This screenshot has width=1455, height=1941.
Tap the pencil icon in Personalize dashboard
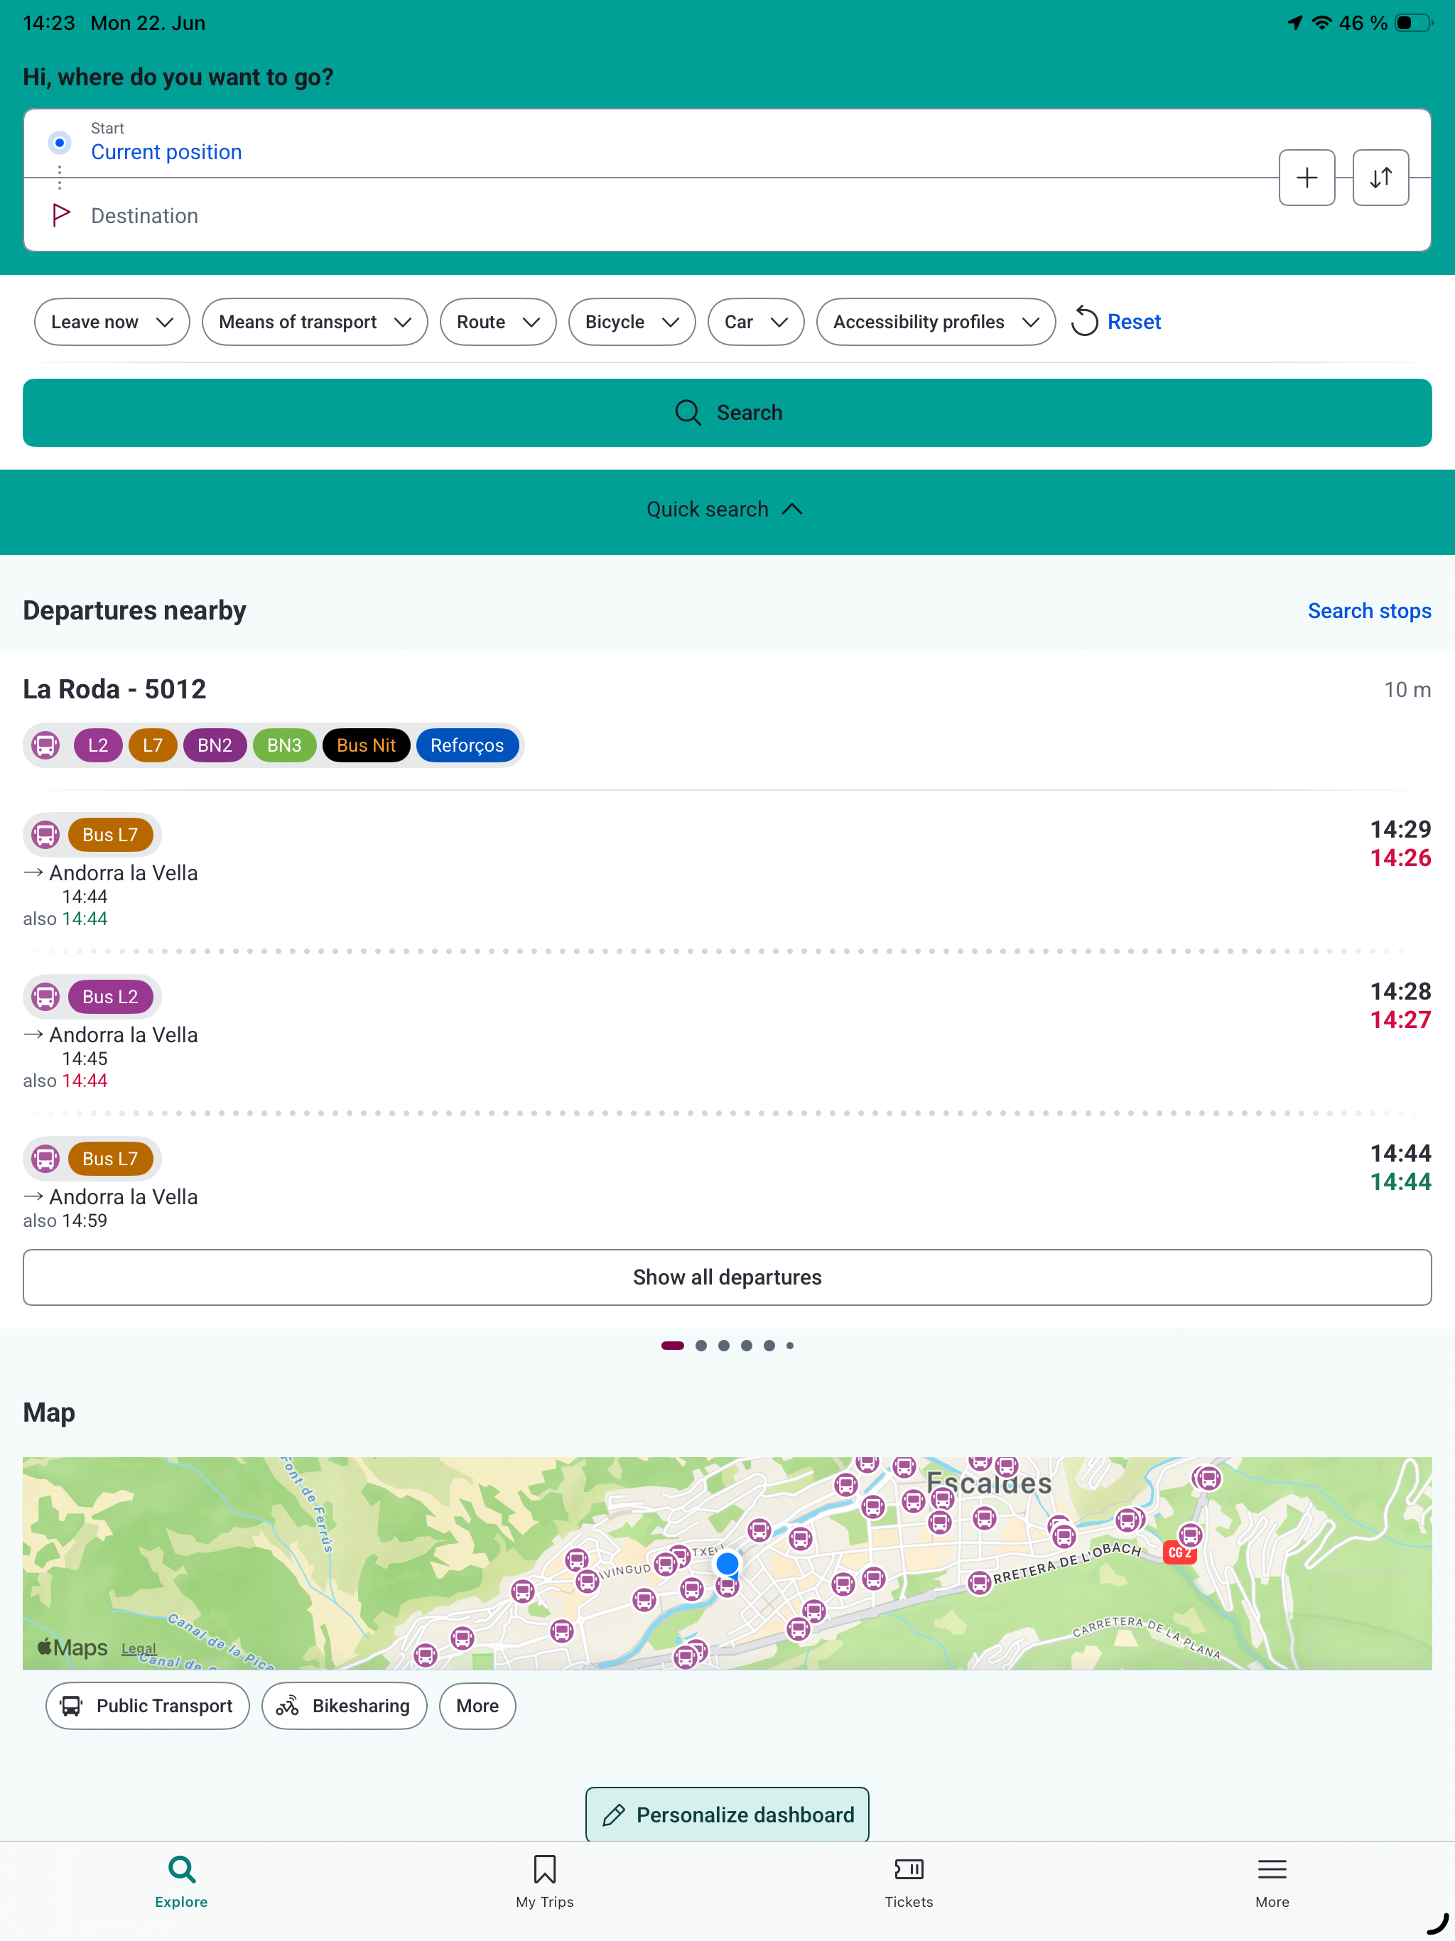613,1815
